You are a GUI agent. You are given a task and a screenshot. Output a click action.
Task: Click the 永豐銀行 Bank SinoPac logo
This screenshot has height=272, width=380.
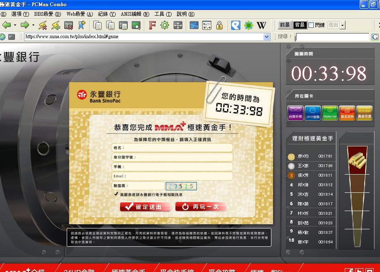click(99, 97)
